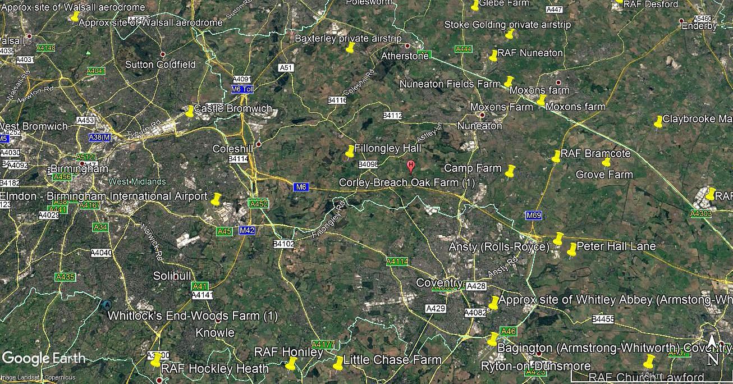This screenshot has width=733, height=384.
Task: Click the Castle Bromwich yellow pushpin
Action: [190, 111]
